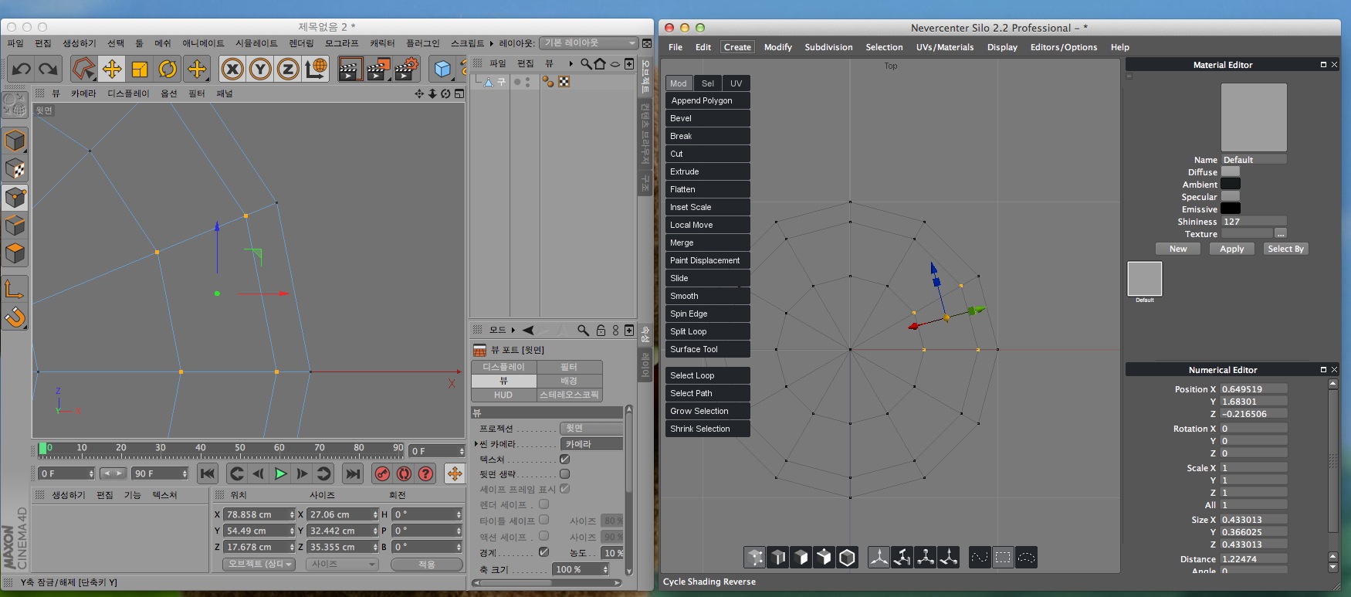Select the Default material thumbnail in Silo
Screen dimensions: 1351x597
point(1145,279)
